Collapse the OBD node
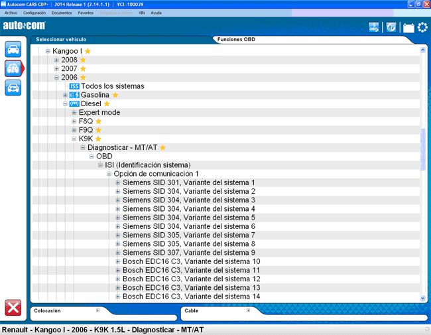The image size is (431, 335). tap(92, 157)
